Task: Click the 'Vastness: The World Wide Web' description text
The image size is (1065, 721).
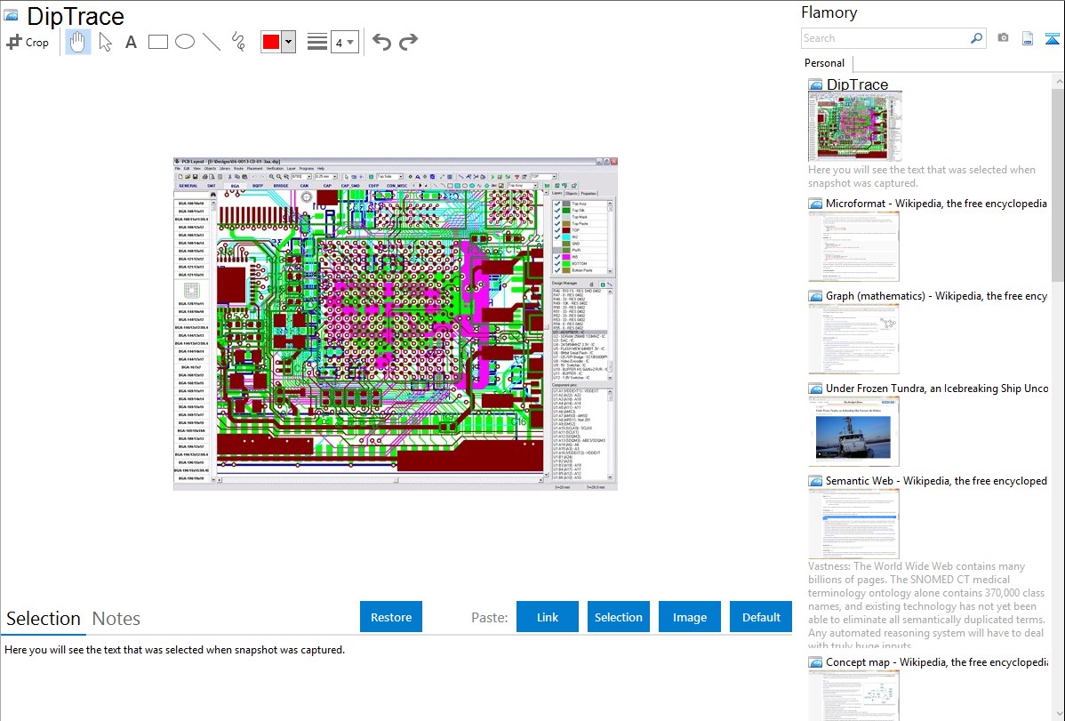Action: (926, 605)
